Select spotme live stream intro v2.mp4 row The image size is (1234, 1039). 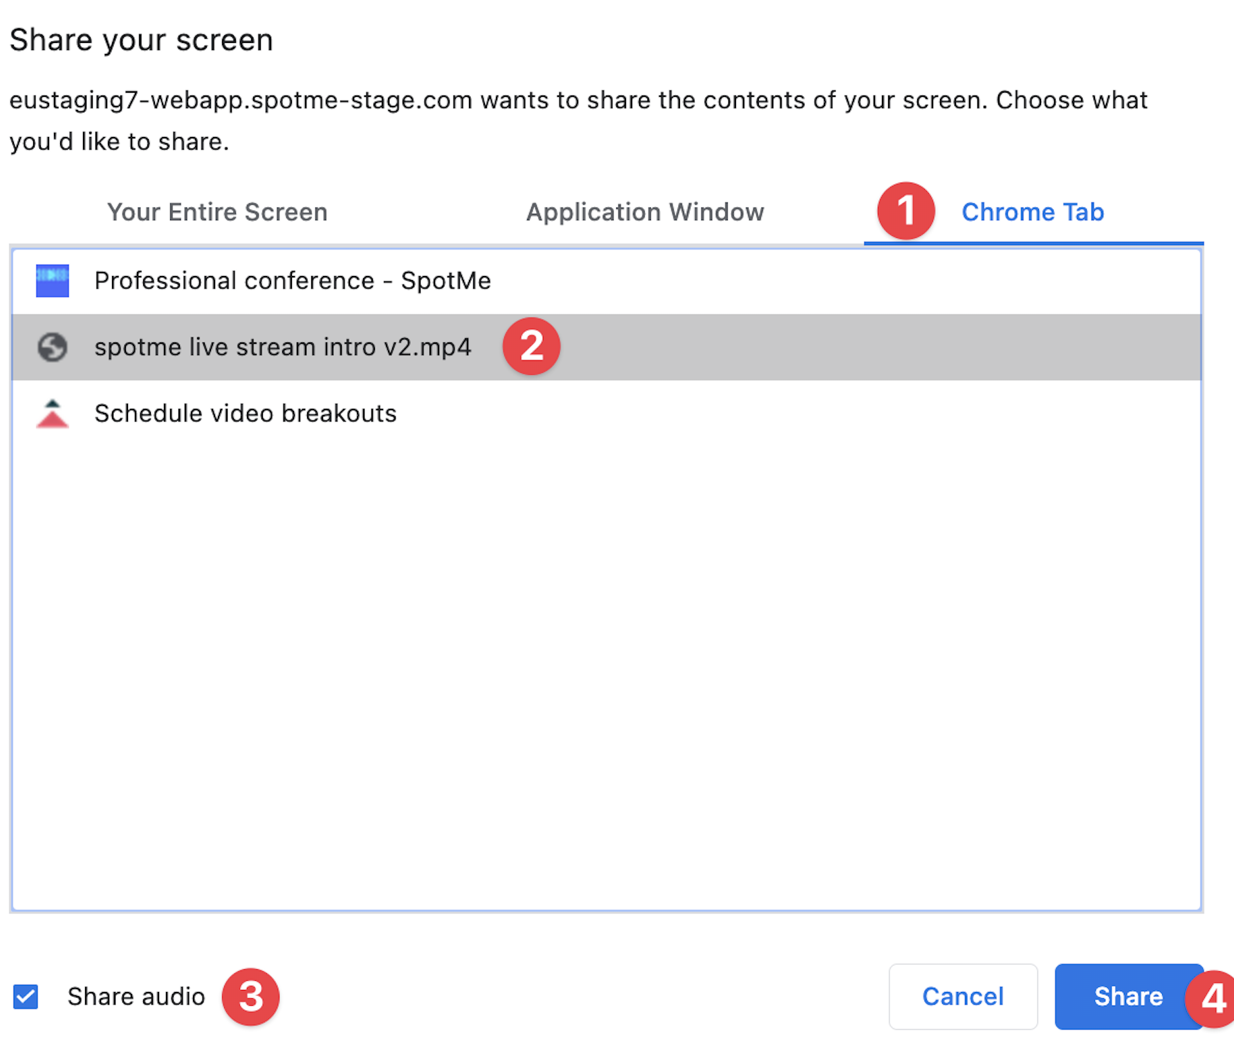pos(607,347)
